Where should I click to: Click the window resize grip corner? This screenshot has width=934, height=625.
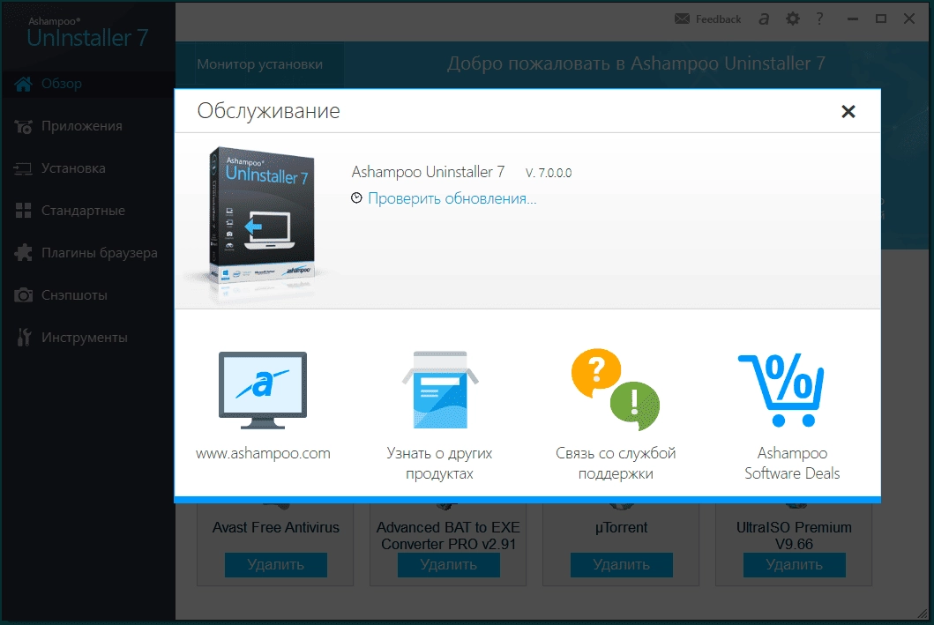click(x=923, y=614)
